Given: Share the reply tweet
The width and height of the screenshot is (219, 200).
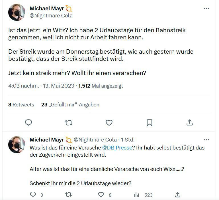Looking at the screenshot, I should pyautogui.click(x=177, y=195).
